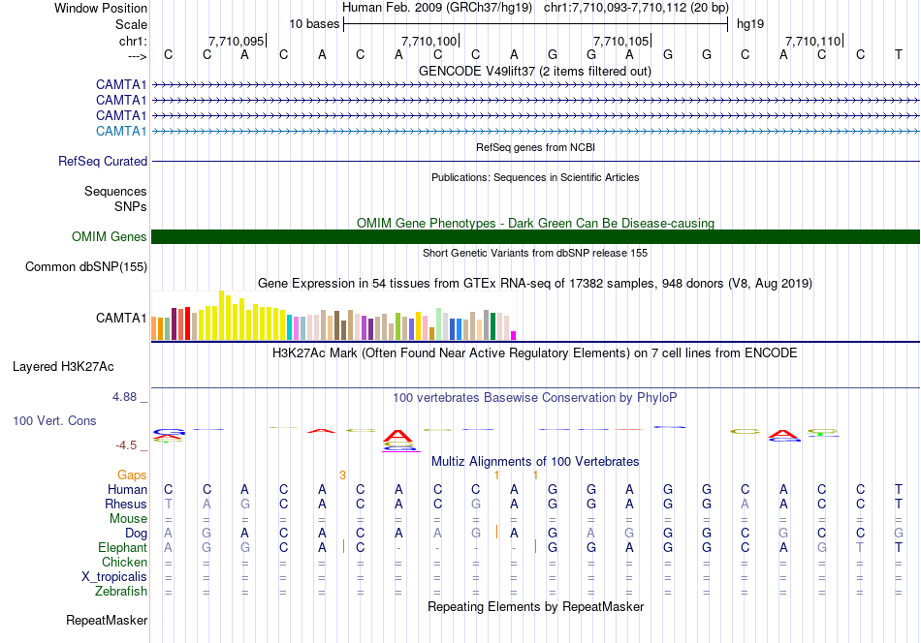Click the orange gap number 3 marker
The image size is (921, 643).
coord(342,475)
